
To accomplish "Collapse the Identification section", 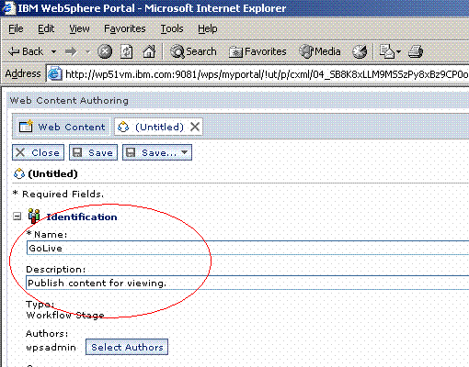I will pyautogui.click(x=17, y=217).
